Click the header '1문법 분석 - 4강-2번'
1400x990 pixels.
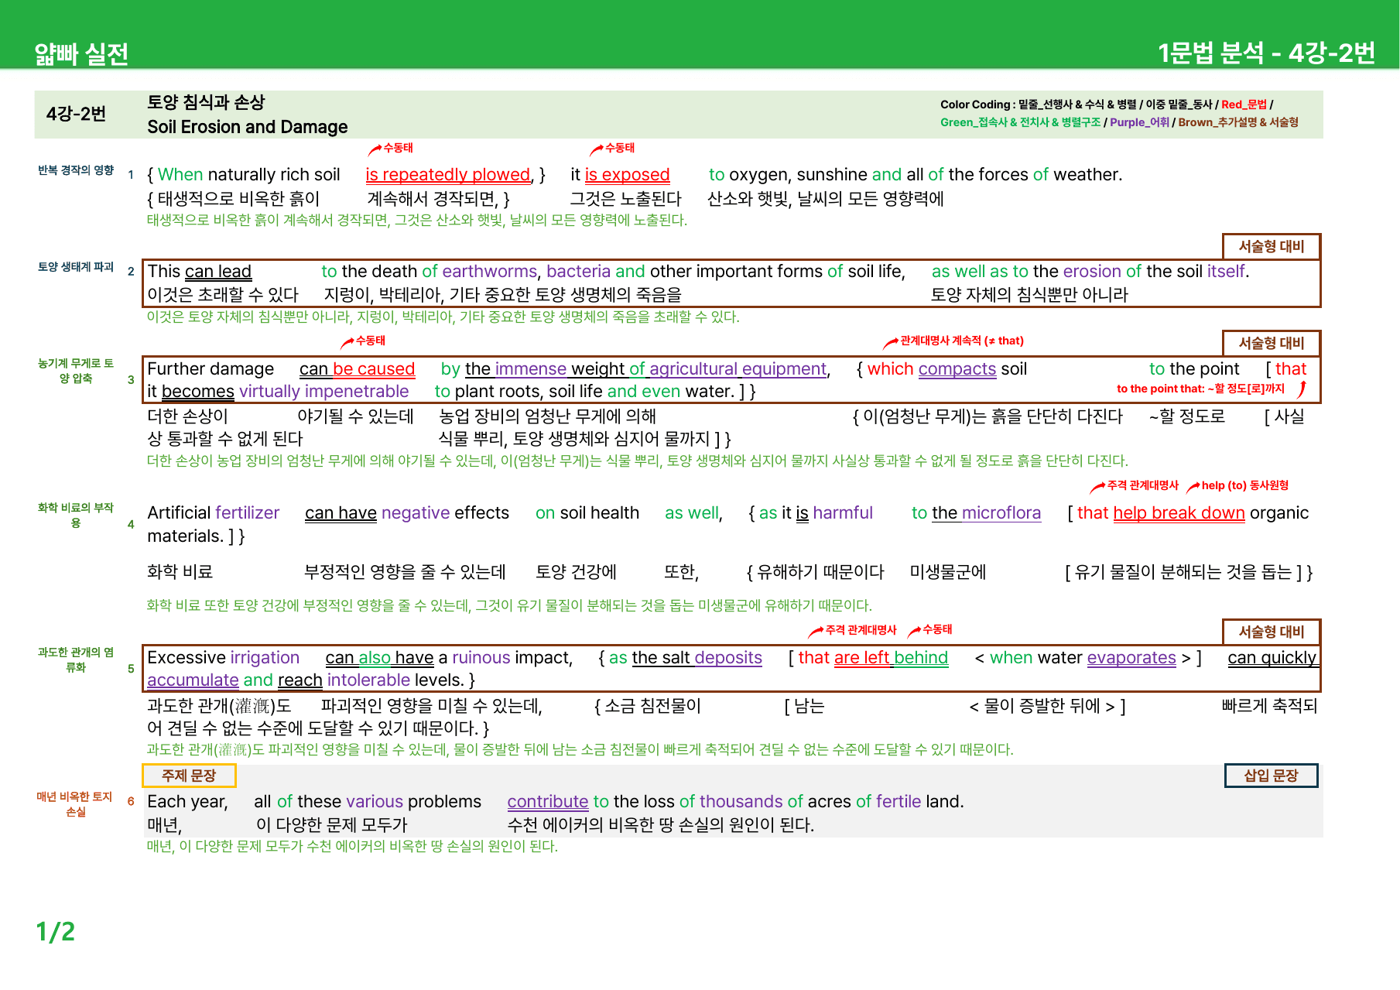point(1266,53)
